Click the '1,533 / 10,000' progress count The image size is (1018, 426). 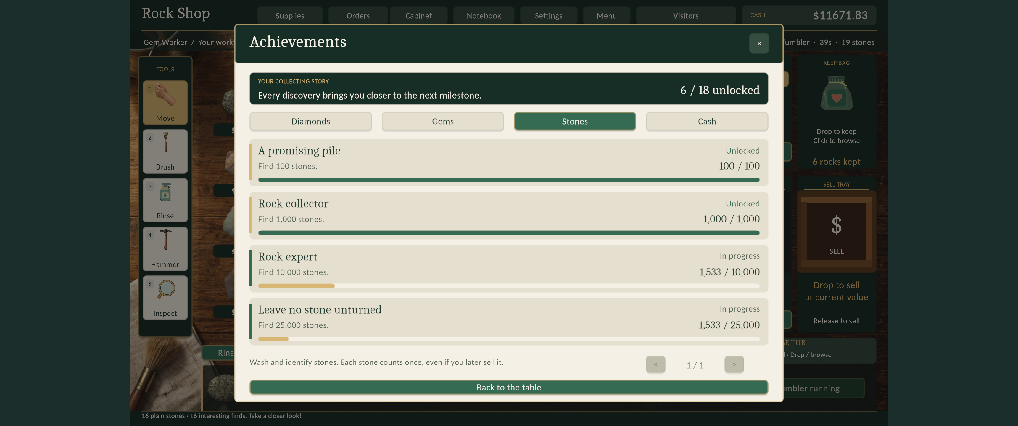[x=729, y=272]
